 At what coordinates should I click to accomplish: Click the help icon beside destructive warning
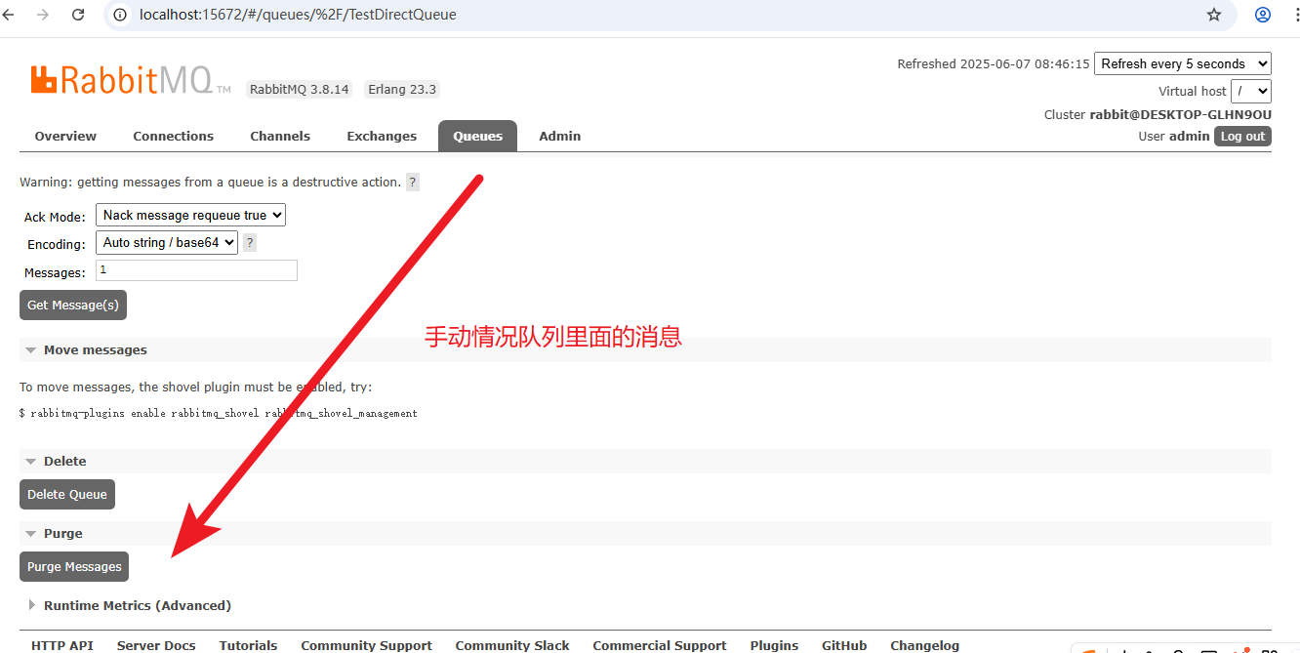click(x=413, y=183)
